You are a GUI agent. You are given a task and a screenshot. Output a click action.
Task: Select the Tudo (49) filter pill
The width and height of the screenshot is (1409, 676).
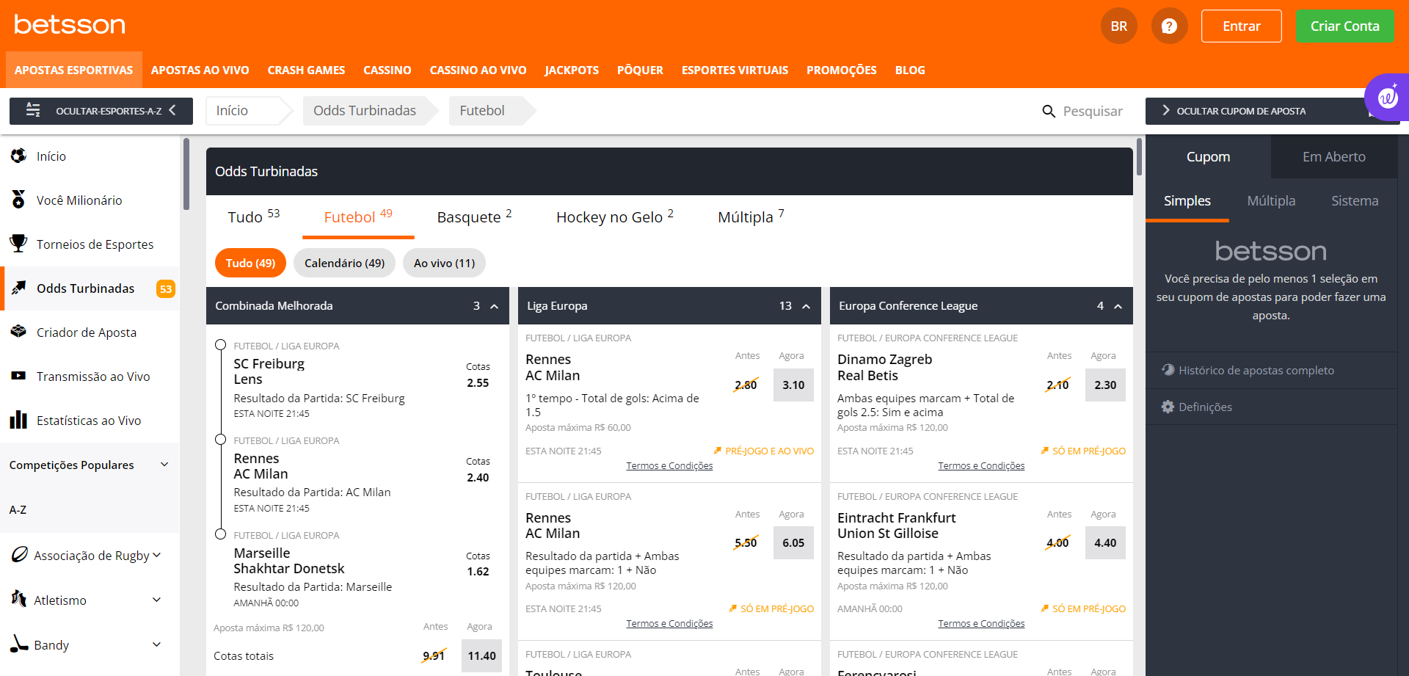[250, 263]
